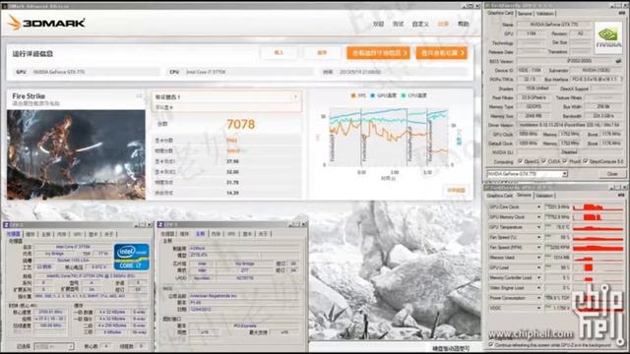Click the teal CPU temperature legend swatch
Screen dimensions: 630x354
403,96
